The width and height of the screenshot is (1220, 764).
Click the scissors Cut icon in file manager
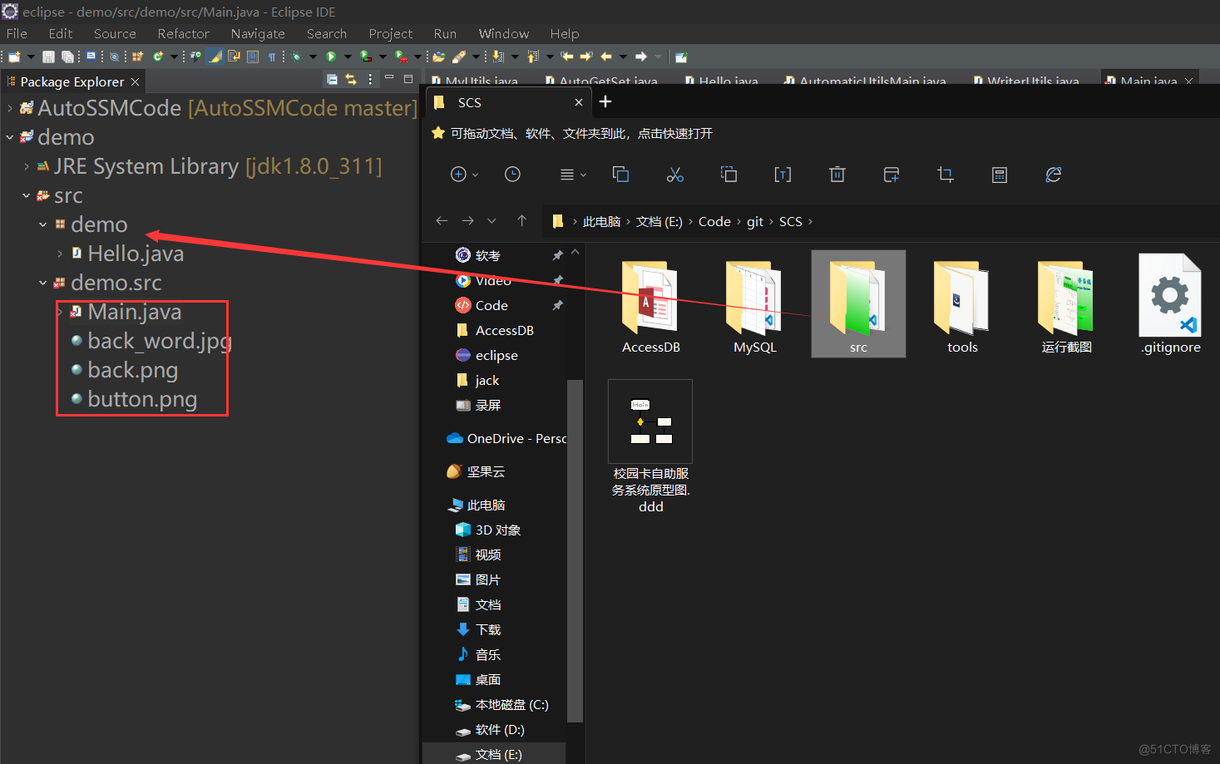pos(674,175)
